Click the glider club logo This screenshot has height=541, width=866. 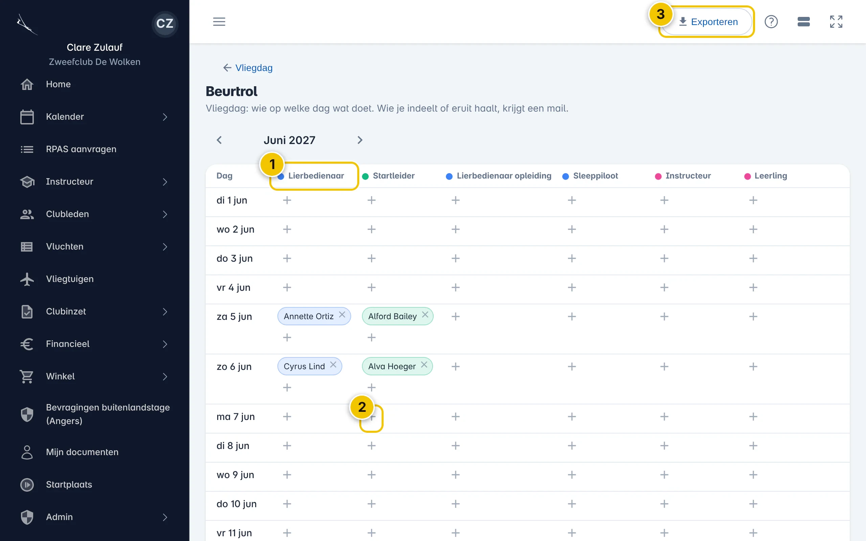27,24
